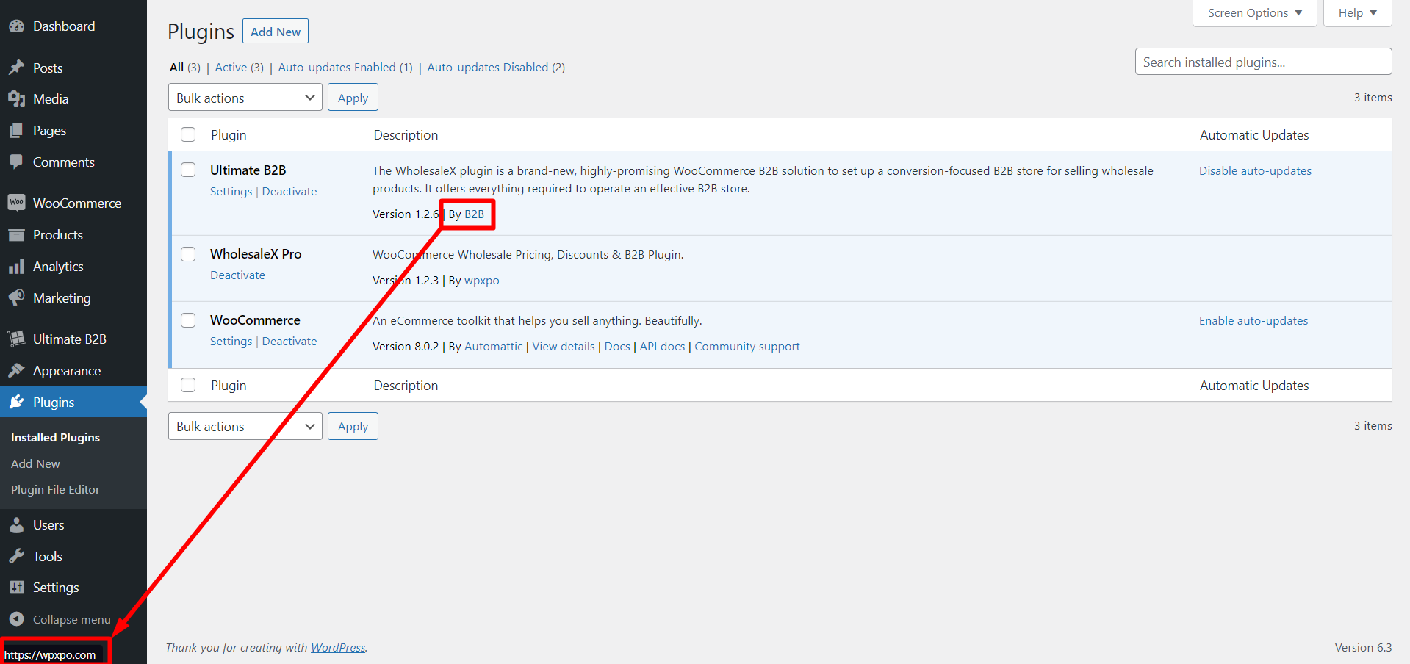
Task: Open the Appearance menu label
Action: 67,370
